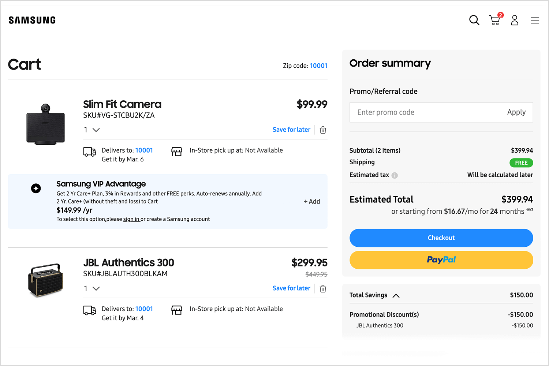Open the search magnifier icon
The height and width of the screenshot is (366, 549).
click(474, 20)
